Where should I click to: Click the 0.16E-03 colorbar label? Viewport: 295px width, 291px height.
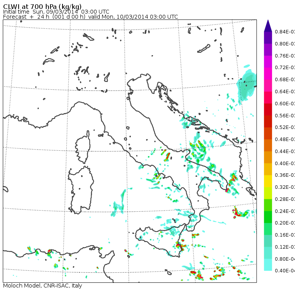coord(285,235)
